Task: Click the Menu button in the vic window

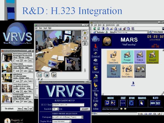Action: (20, 109)
